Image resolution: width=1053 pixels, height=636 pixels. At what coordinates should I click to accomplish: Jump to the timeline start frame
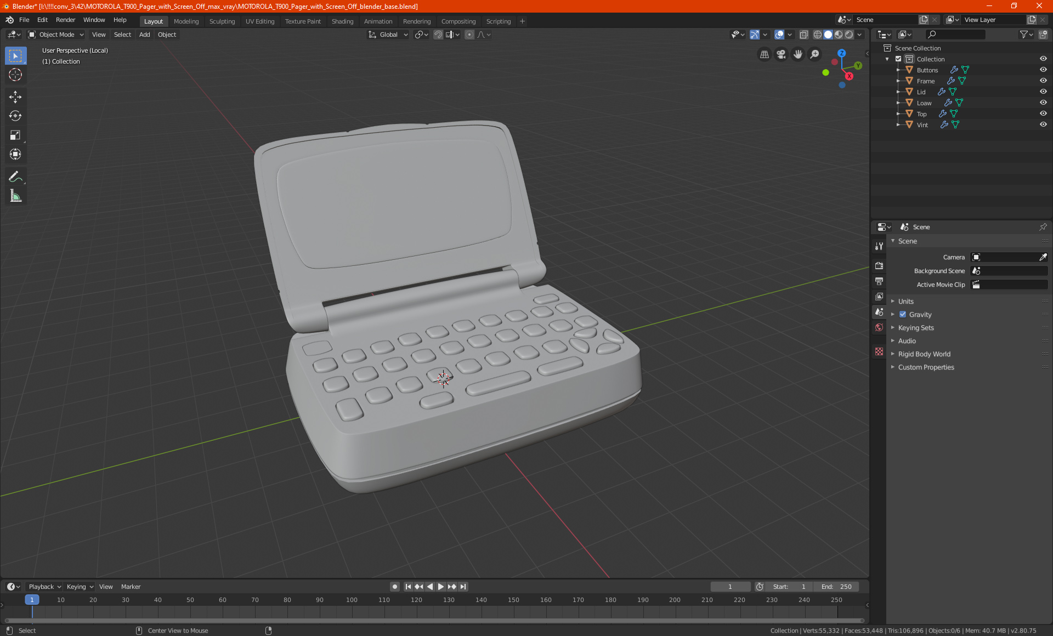408,587
